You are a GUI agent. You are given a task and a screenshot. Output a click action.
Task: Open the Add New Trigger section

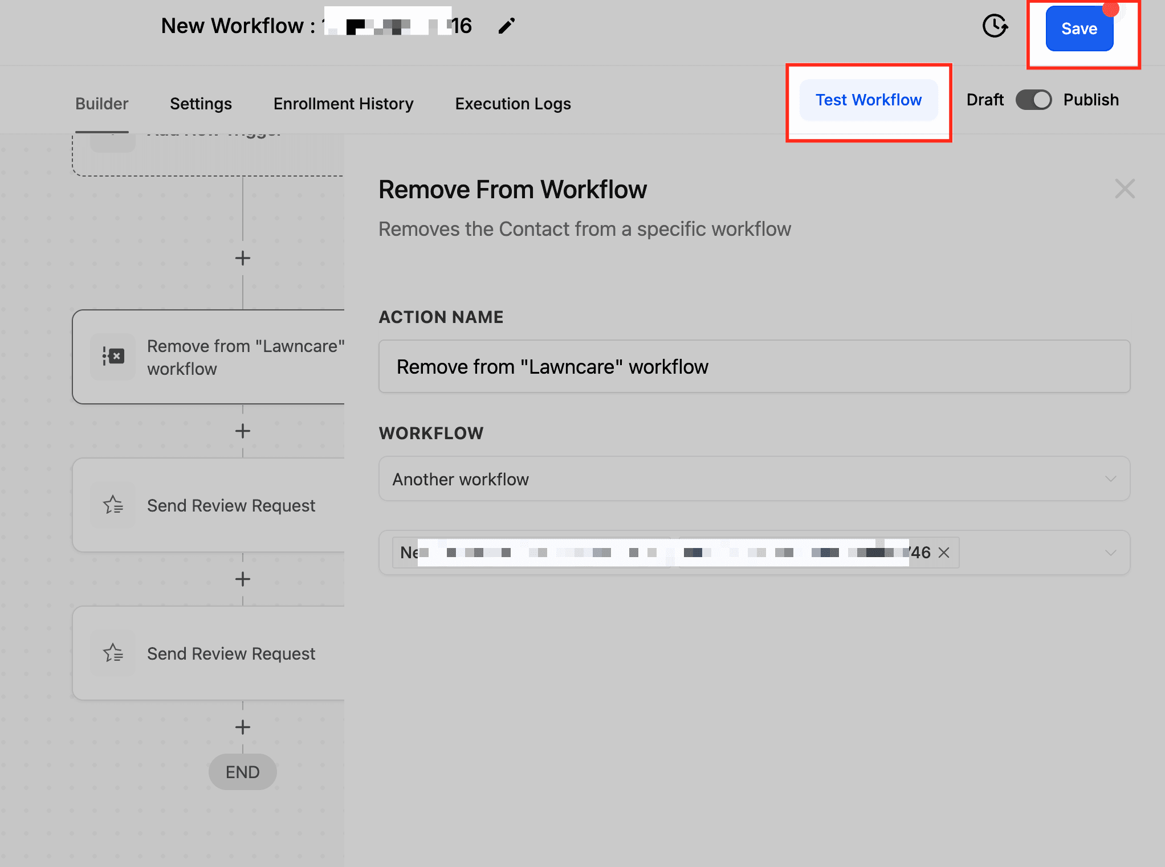[211, 137]
